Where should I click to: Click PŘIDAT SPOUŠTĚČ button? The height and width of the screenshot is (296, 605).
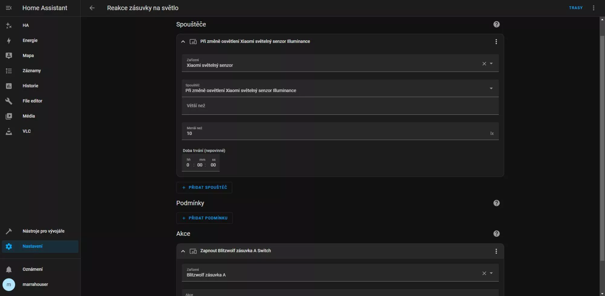[204, 188]
